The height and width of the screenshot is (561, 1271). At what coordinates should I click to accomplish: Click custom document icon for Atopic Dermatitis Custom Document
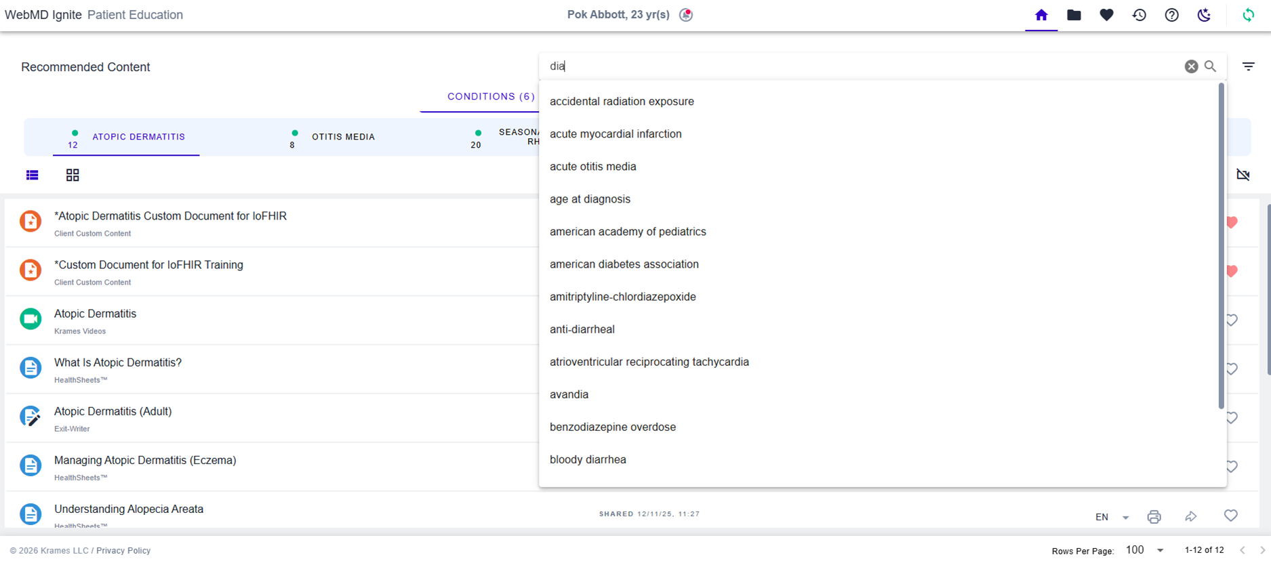(31, 222)
